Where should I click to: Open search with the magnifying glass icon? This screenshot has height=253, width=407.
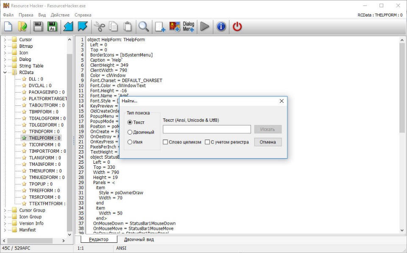[144, 26]
